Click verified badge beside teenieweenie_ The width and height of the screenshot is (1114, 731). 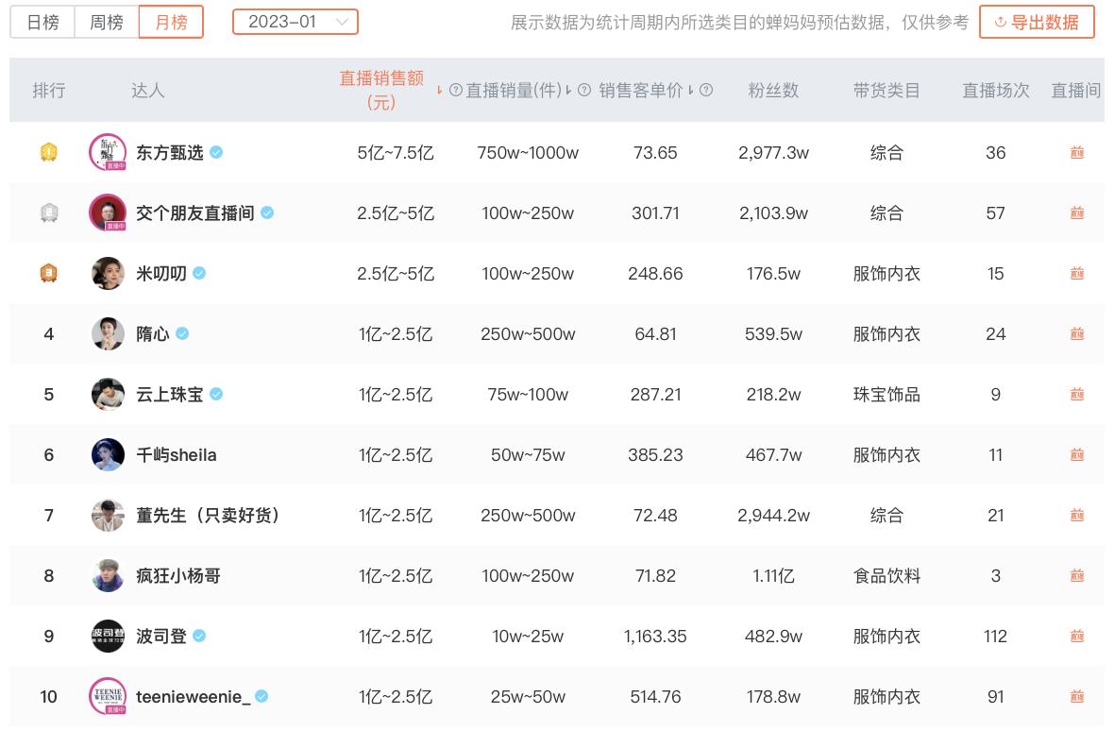tap(262, 695)
